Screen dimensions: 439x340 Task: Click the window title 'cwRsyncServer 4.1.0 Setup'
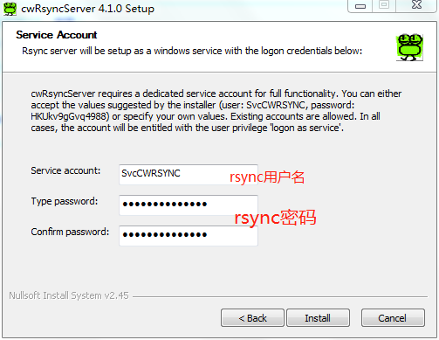87,9
